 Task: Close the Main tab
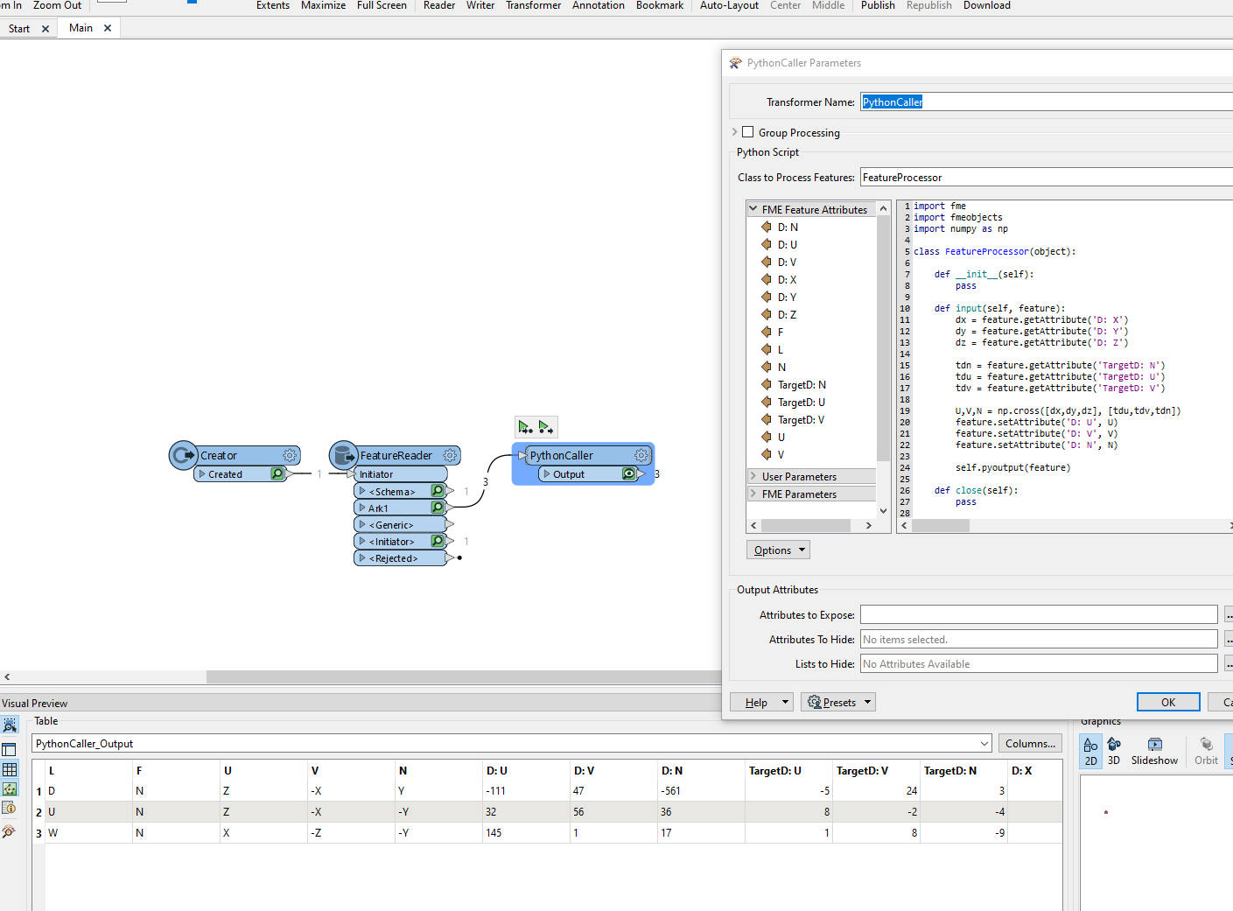[108, 28]
